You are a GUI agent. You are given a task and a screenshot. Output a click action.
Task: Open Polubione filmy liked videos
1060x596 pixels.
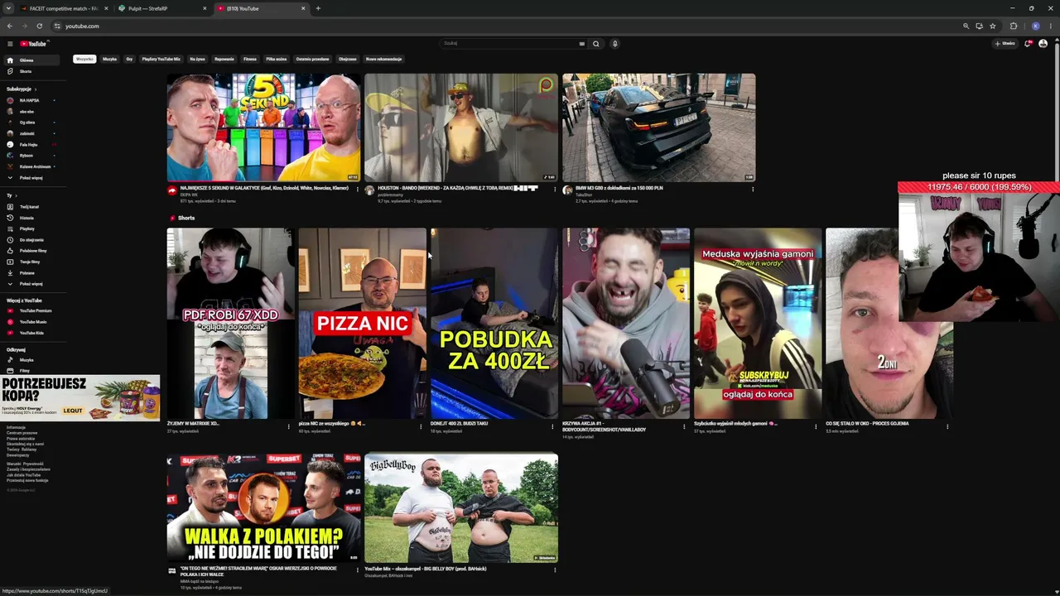pyautogui.click(x=30, y=251)
